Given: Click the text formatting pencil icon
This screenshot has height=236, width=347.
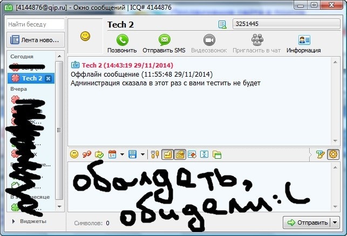Looking at the screenshot, I should (x=320, y=154).
